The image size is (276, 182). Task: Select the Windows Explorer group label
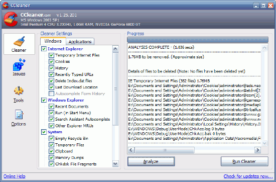(x=66, y=100)
